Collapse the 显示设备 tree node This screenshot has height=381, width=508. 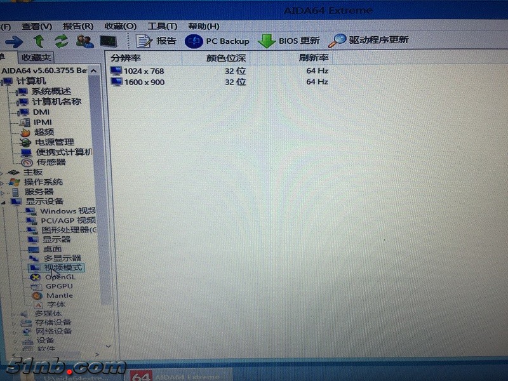point(3,203)
